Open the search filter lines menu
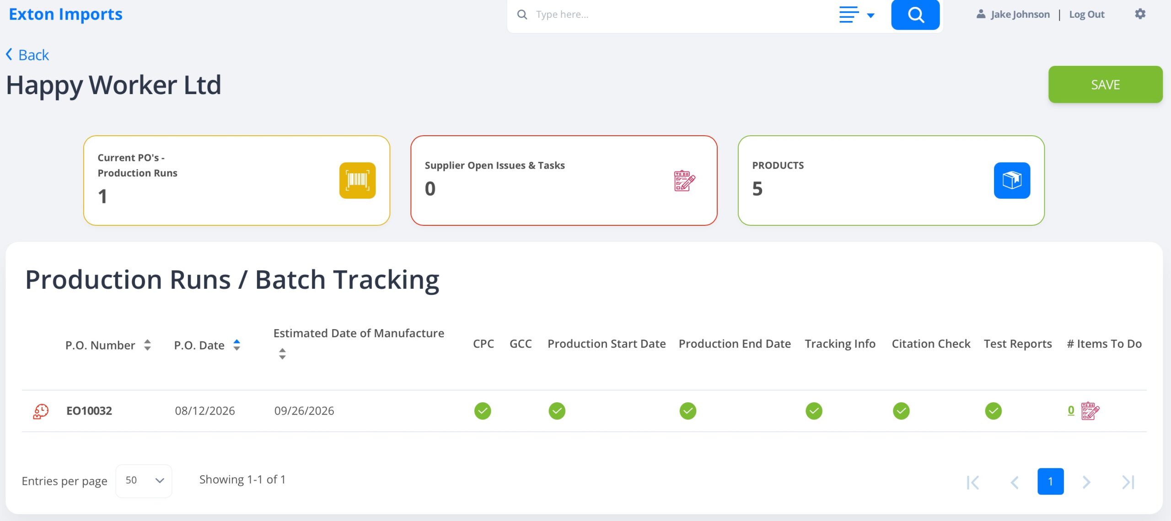This screenshot has width=1171, height=521. tap(856, 15)
